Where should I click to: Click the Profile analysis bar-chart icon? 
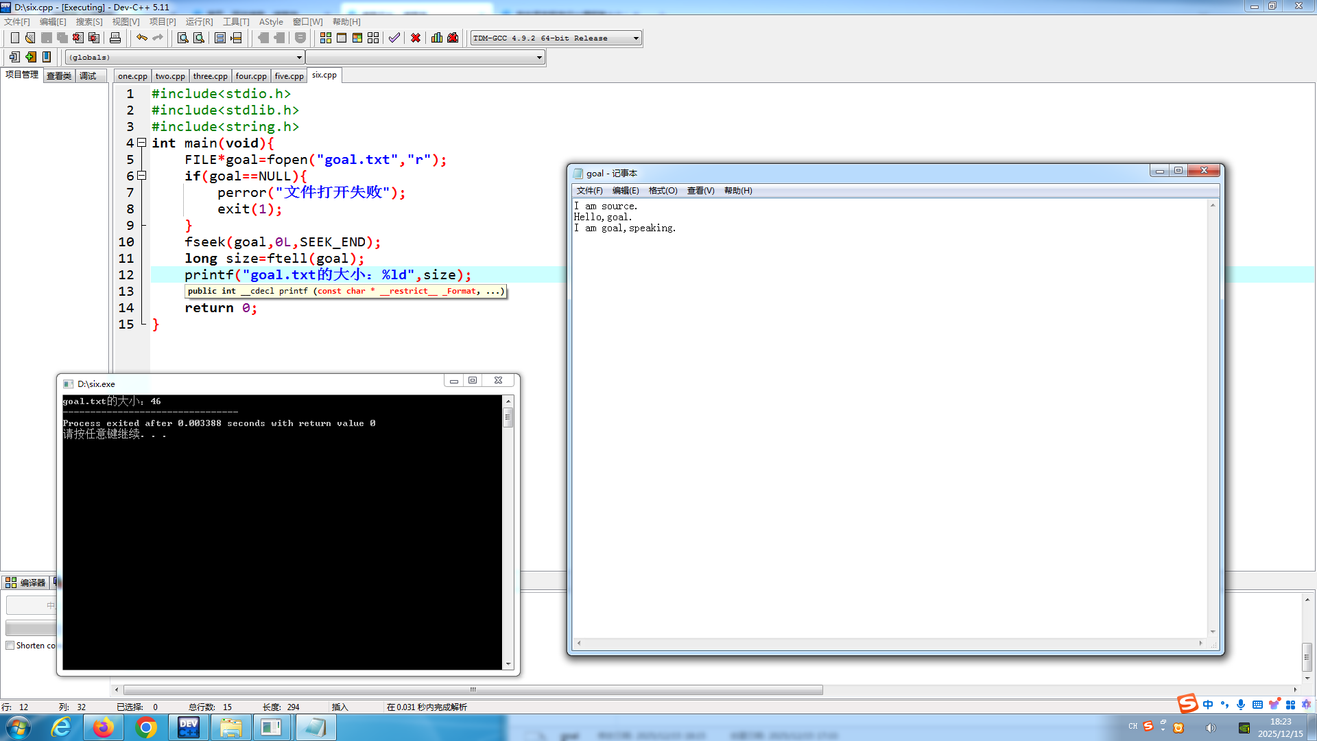[437, 38]
